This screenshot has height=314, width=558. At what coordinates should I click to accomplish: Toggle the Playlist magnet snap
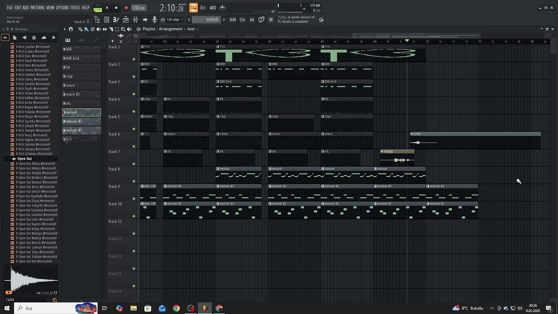click(71, 29)
